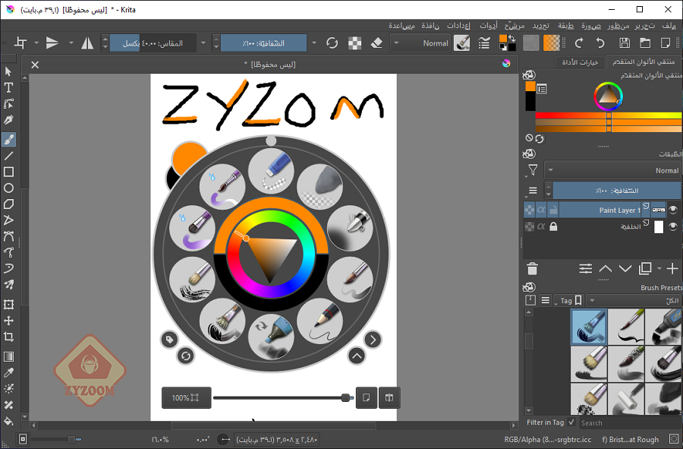Image resolution: width=683 pixels, height=449 pixels.
Task: Open layer blending mode Normal dropdown
Action: click(x=612, y=170)
